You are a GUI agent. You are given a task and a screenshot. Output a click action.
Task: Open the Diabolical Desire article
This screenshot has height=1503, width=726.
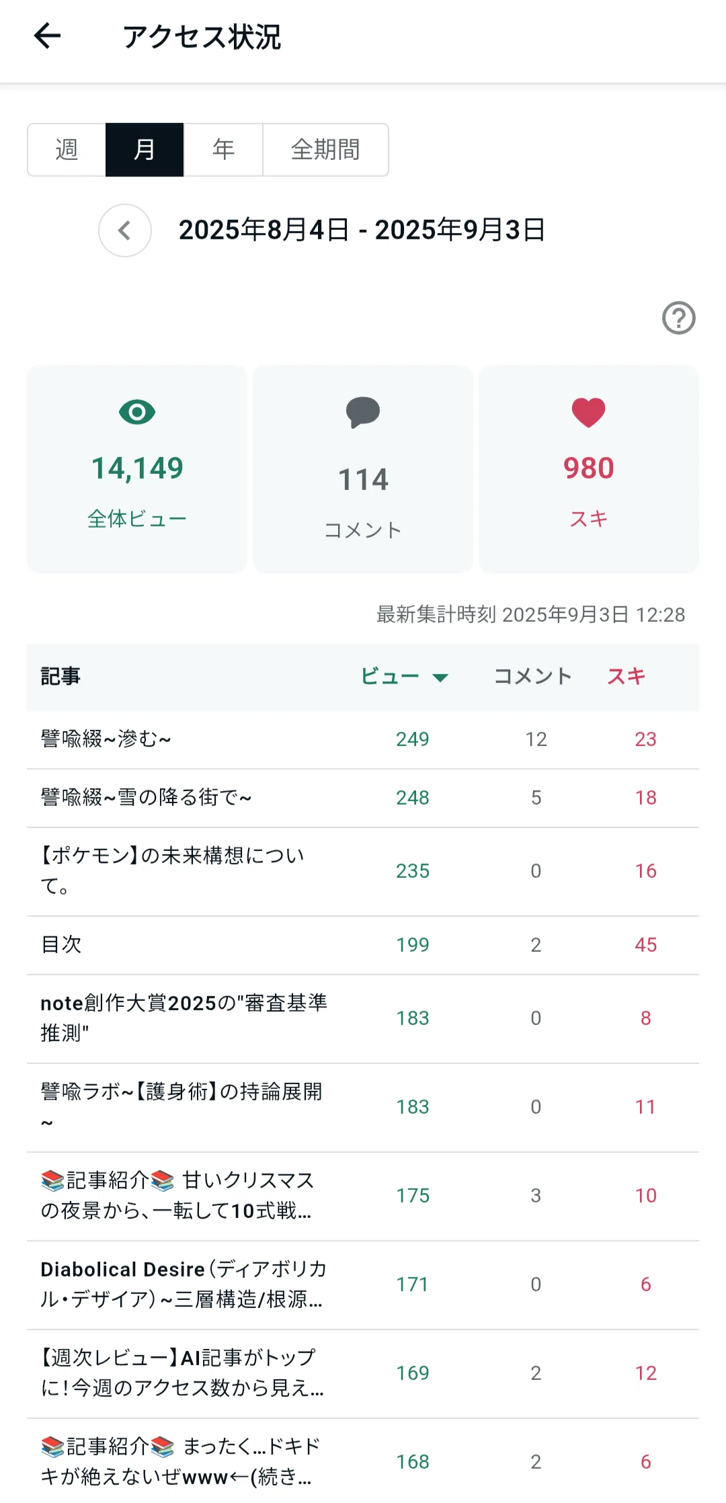pyautogui.click(x=363, y=1285)
